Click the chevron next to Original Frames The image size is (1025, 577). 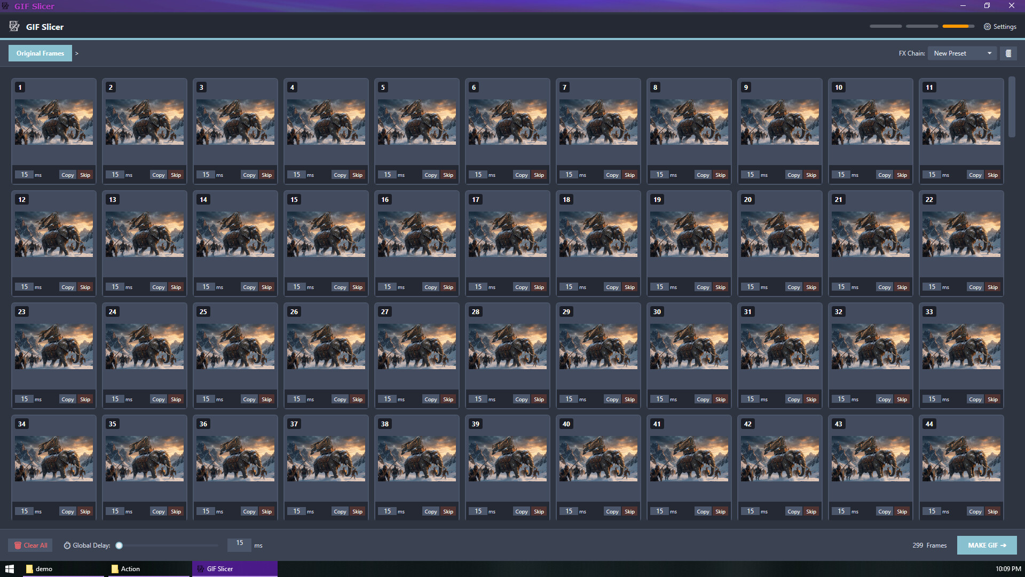tap(77, 53)
